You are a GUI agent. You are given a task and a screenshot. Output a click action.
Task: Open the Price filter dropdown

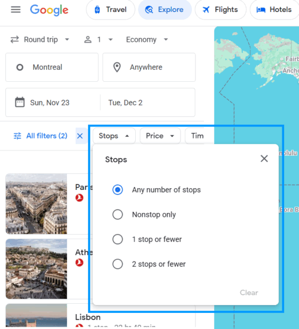point(160,136)
